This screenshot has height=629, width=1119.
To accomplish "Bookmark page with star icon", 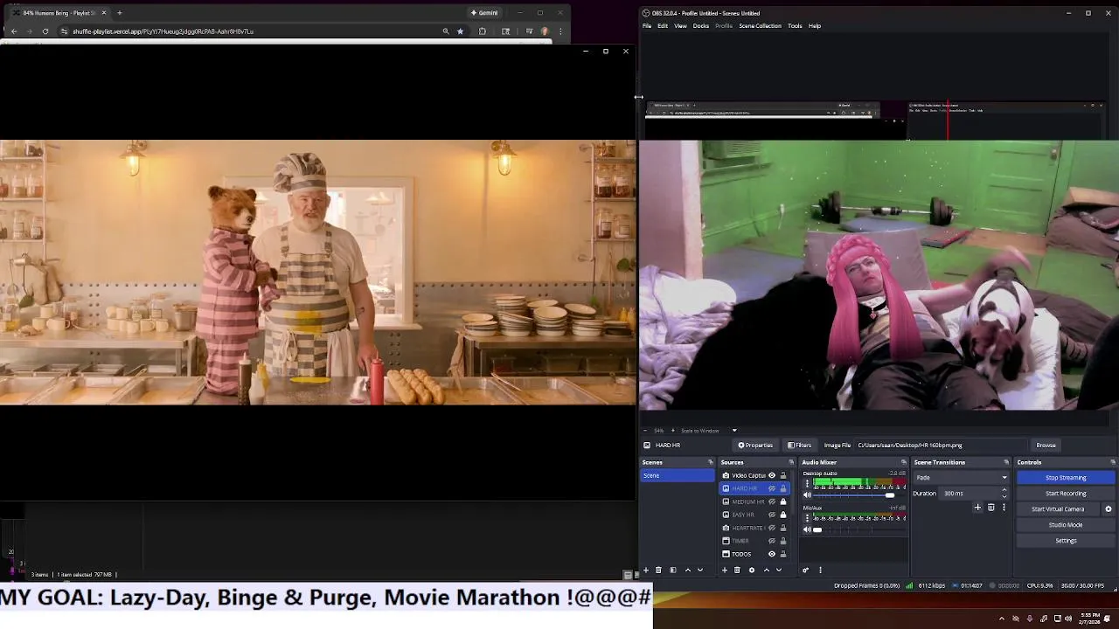I will pos(460,31).
